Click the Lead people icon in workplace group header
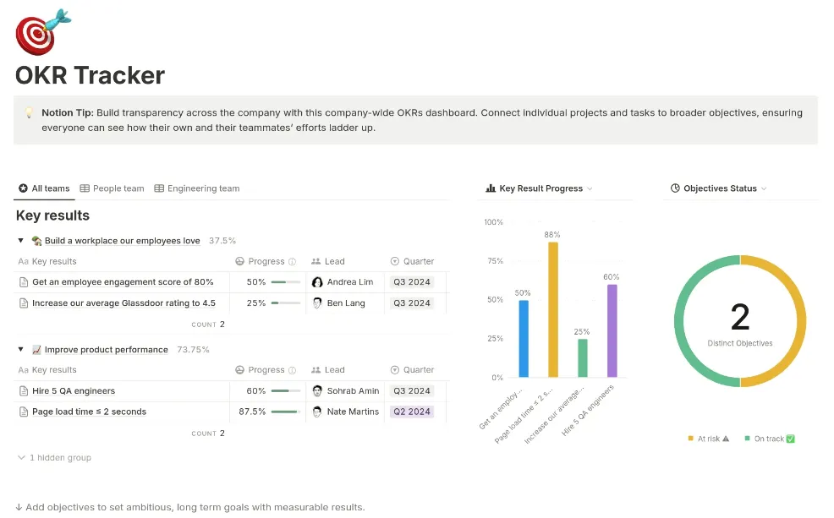The height and width of the screenshot is (518, 834). 316,261
